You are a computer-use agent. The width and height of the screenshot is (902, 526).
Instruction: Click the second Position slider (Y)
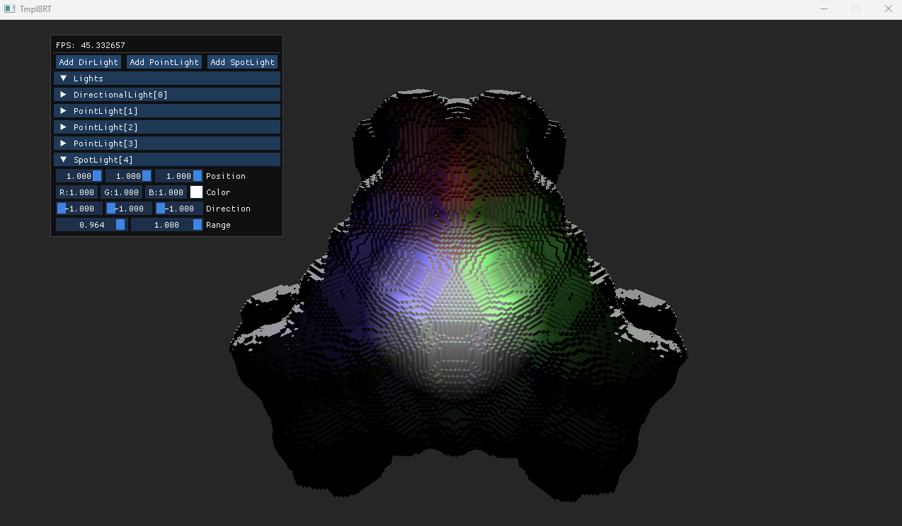(x=129, y=176)
